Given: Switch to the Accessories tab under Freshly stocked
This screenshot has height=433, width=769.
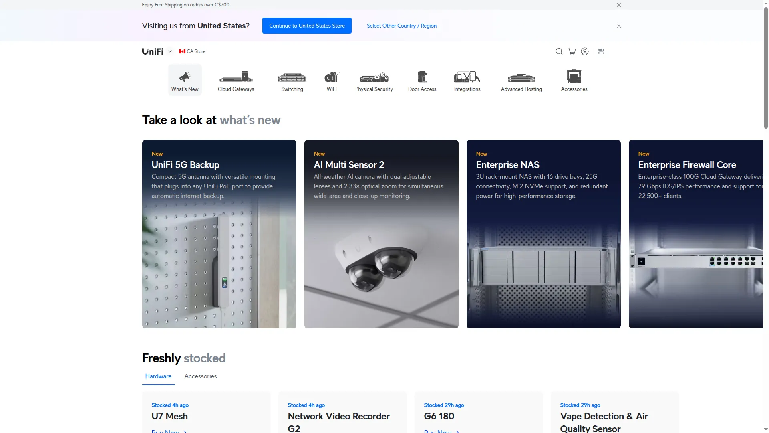Looking at the screenshot, I should 201,376.
